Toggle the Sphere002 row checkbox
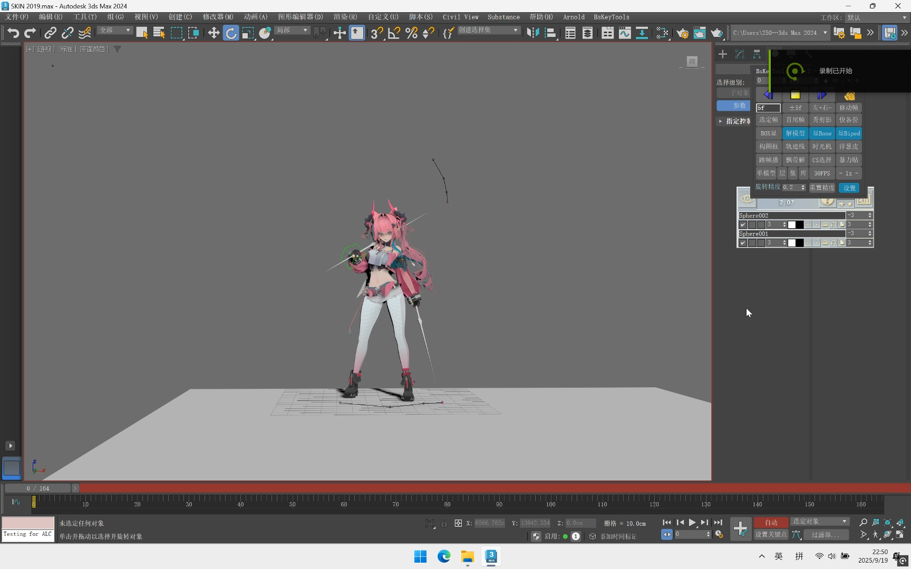Image resolution: width=911 pixels, height=569 pixels. [743, 225]
